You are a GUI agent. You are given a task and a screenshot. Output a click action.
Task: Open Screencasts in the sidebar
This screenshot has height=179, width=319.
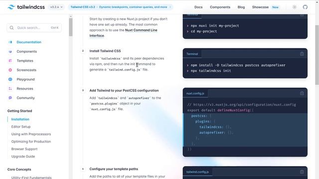(26, 70)
